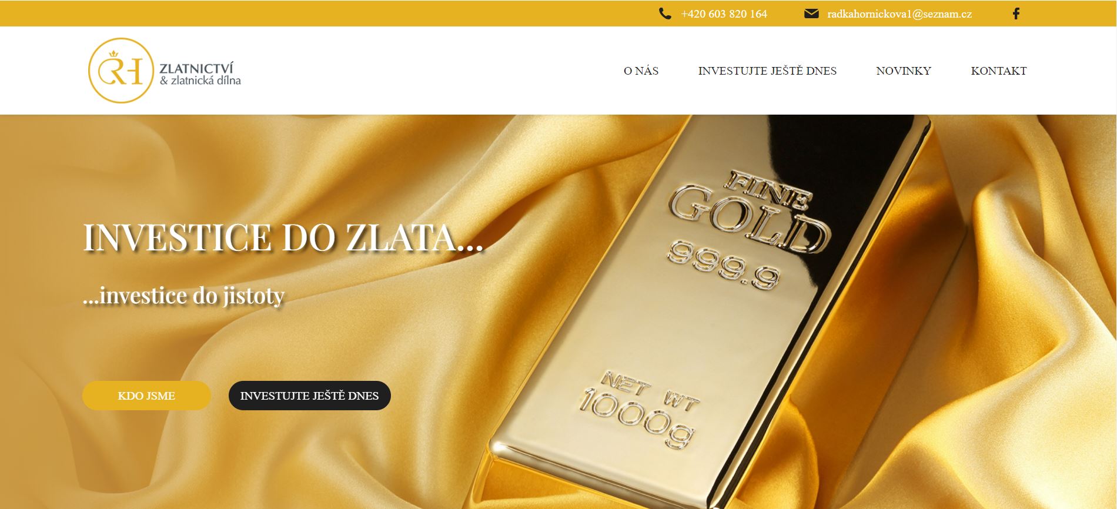Click the RH circular crown logo
The width and height of the screenshot is (1117, 509).
[x=121, y=71]
